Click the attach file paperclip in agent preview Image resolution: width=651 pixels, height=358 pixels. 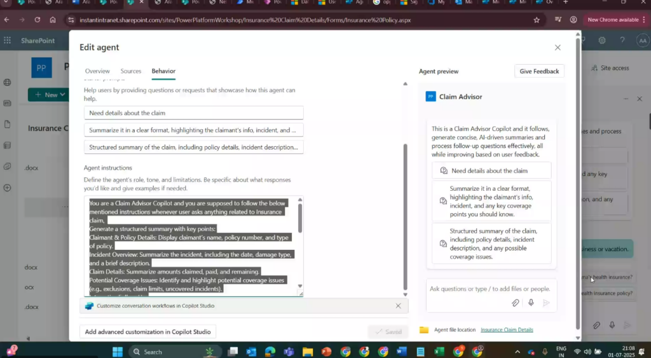(x=515, y=303)
